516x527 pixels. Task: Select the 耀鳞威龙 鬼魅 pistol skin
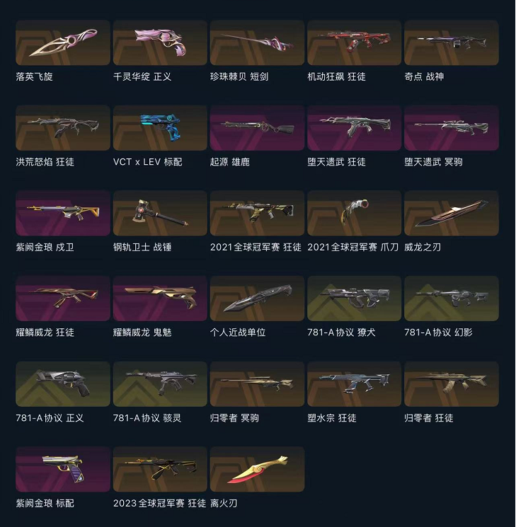[160, 299]
